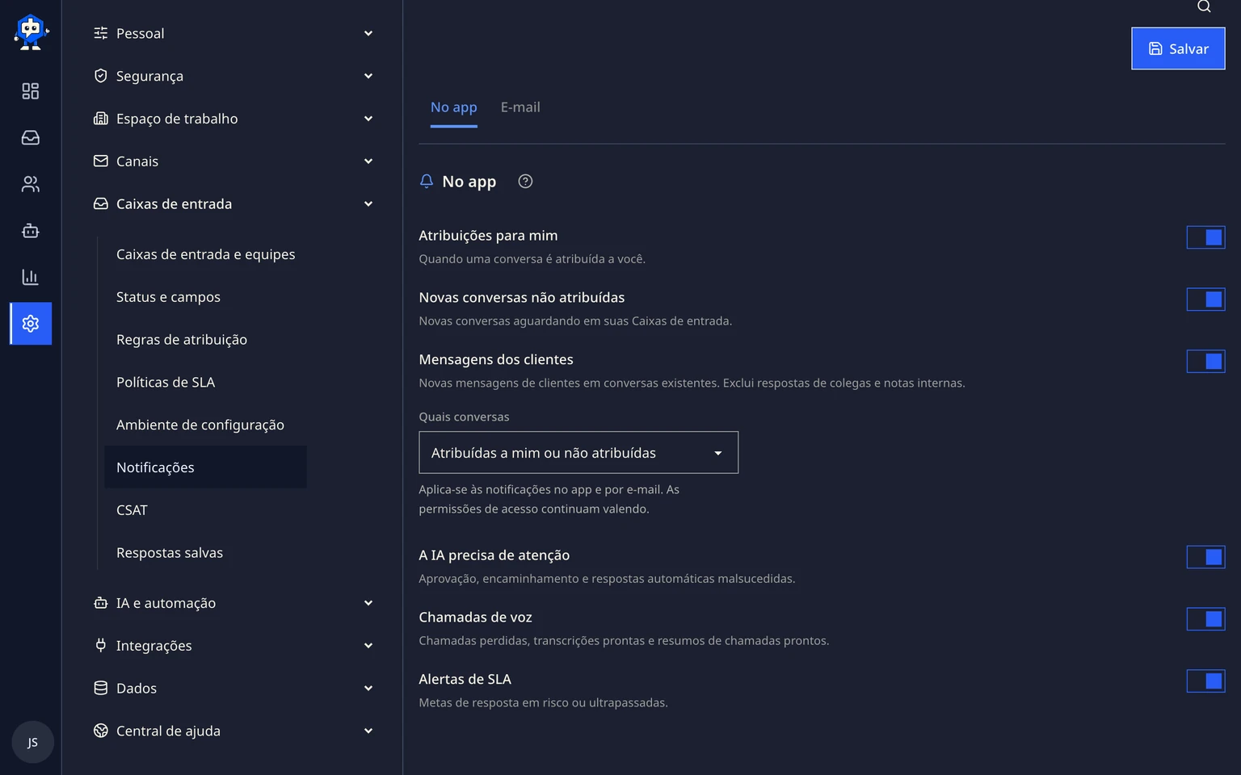Open Caixas de entrada e equipes
The image size is (1241, 775).
[206, 254]
